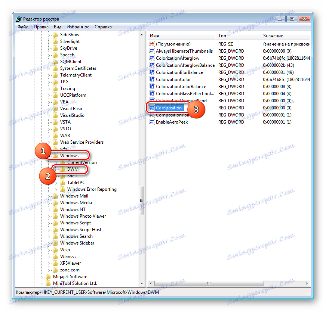Click the ColorizationAfterglowBalance DWORD icon
Image resolution: width=326 pixels, height=311 pixels.
[152, 65]
